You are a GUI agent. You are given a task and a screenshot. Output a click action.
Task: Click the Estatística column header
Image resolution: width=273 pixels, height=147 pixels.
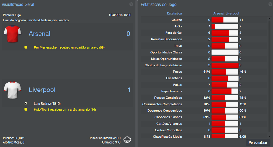click(174, 13)
